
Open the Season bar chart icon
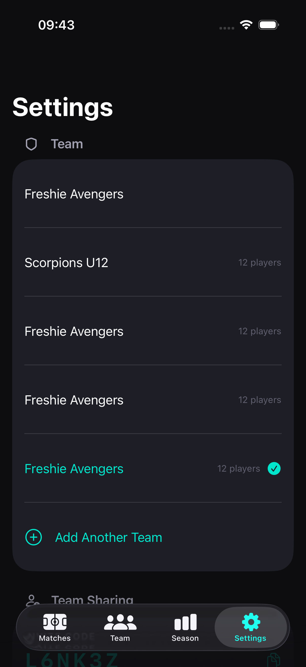[x=185, y=622]
